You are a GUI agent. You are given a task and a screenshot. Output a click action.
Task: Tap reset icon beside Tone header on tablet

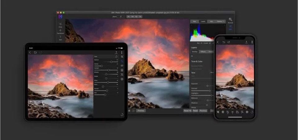(116, 57)
